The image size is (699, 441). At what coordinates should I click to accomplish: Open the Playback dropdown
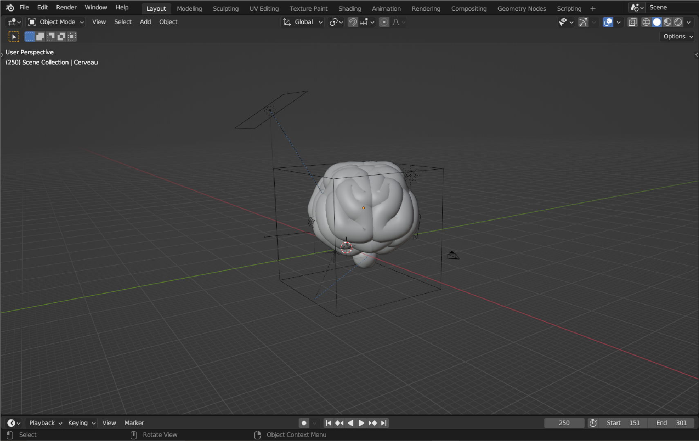pos(45,423)
